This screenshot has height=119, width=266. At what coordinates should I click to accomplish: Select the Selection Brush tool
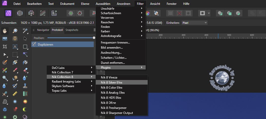[5, 62]
